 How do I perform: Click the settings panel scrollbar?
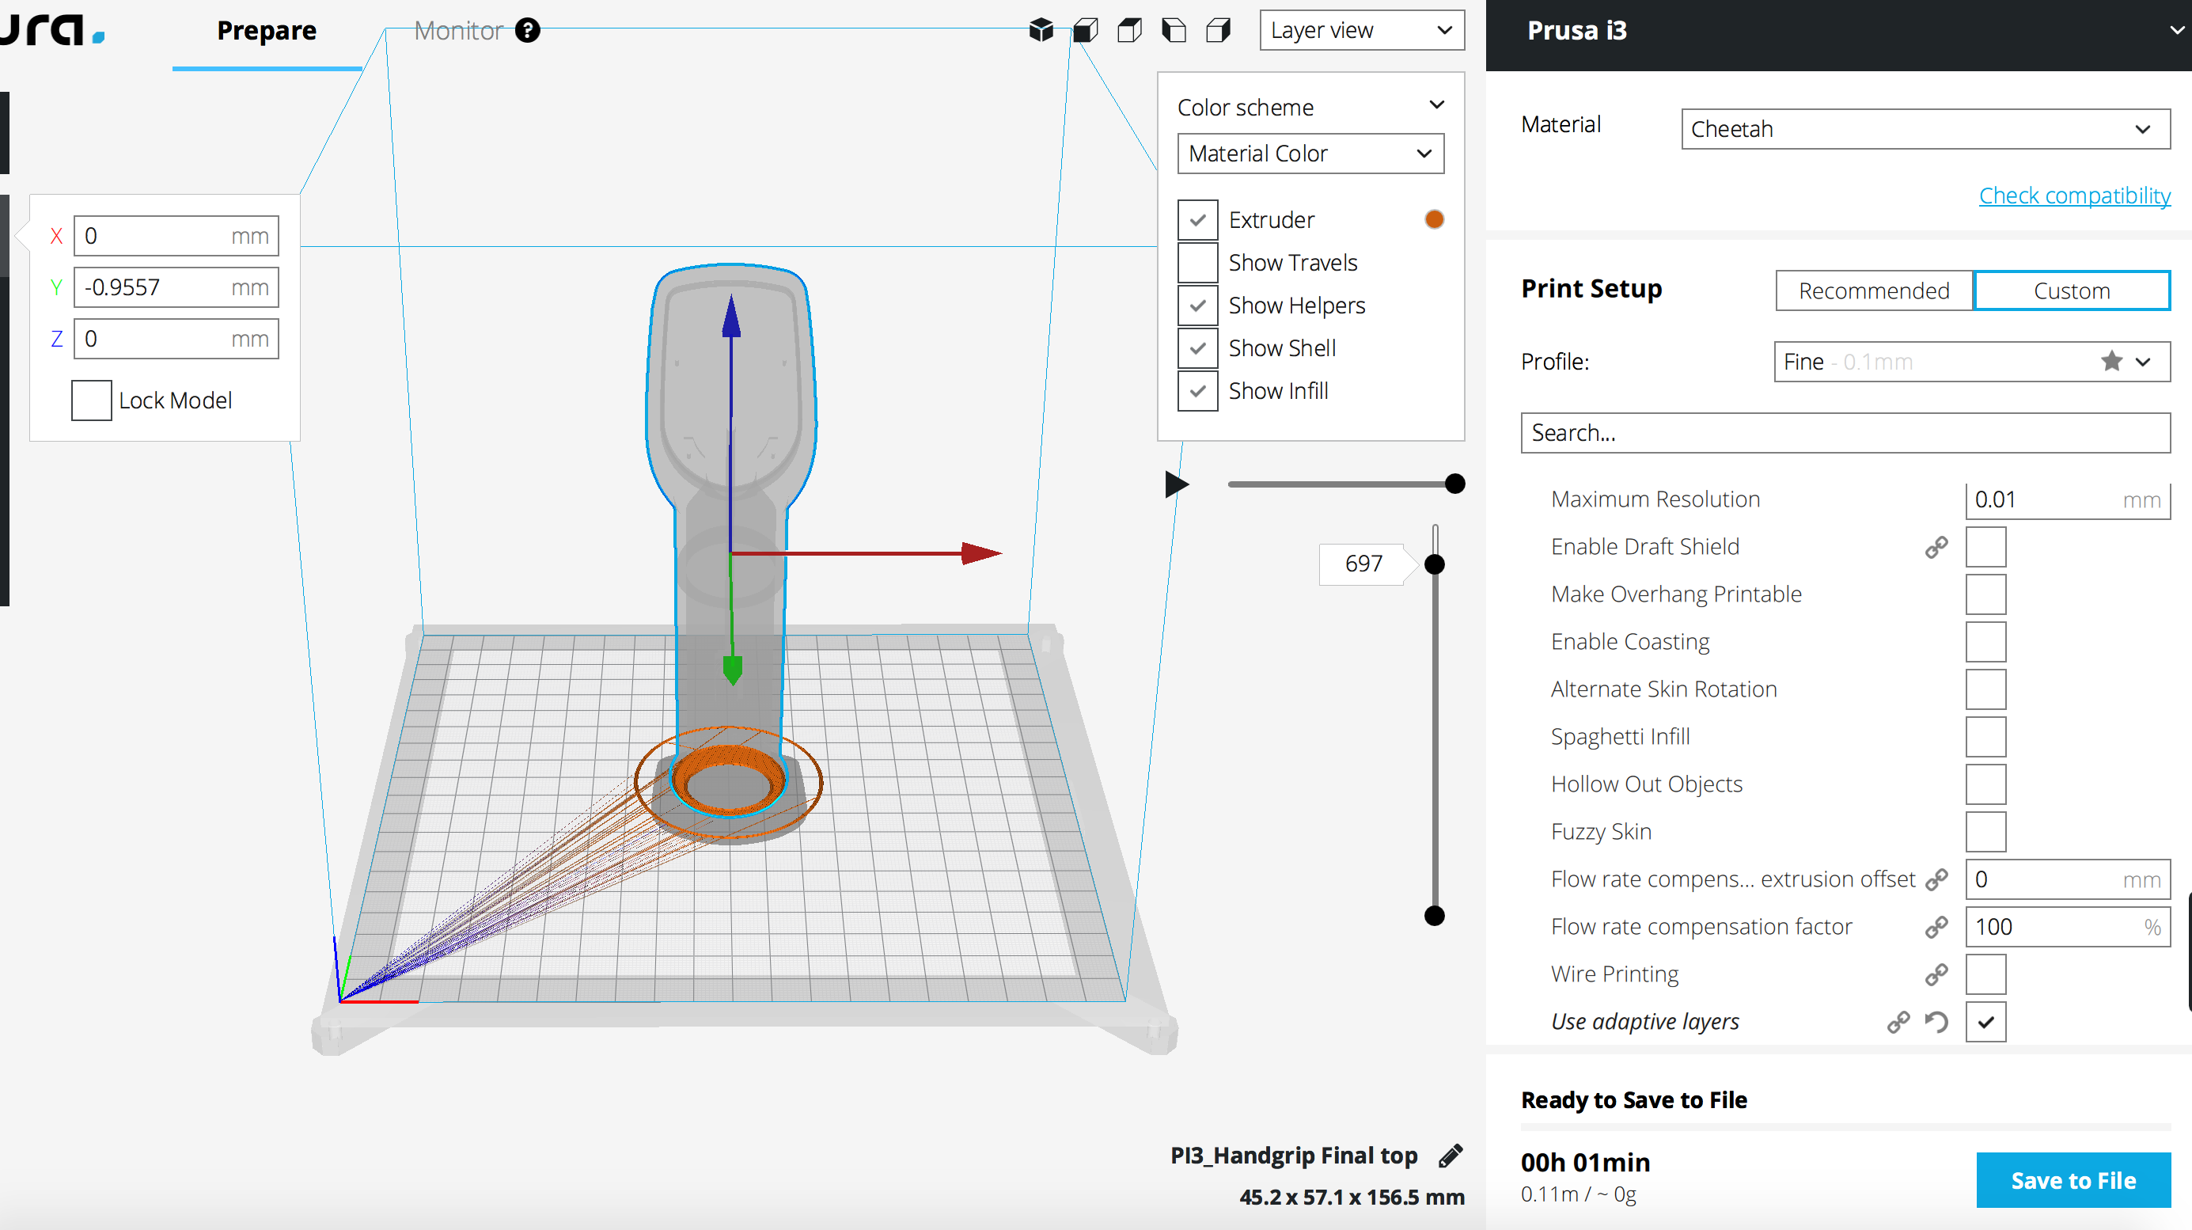coord(2189,951)
